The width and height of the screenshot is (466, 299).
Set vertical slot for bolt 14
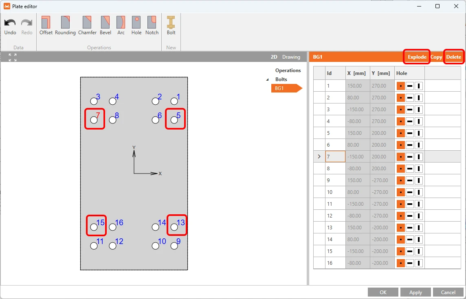pos(418,239)
